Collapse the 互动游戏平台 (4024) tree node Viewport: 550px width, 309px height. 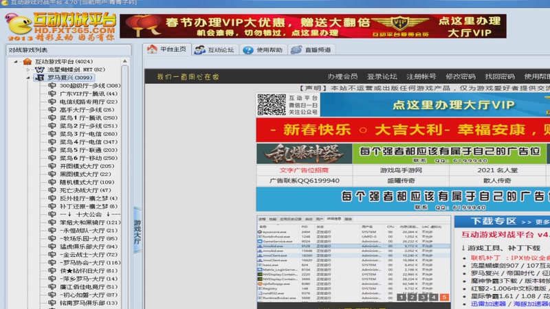[15, 62]
